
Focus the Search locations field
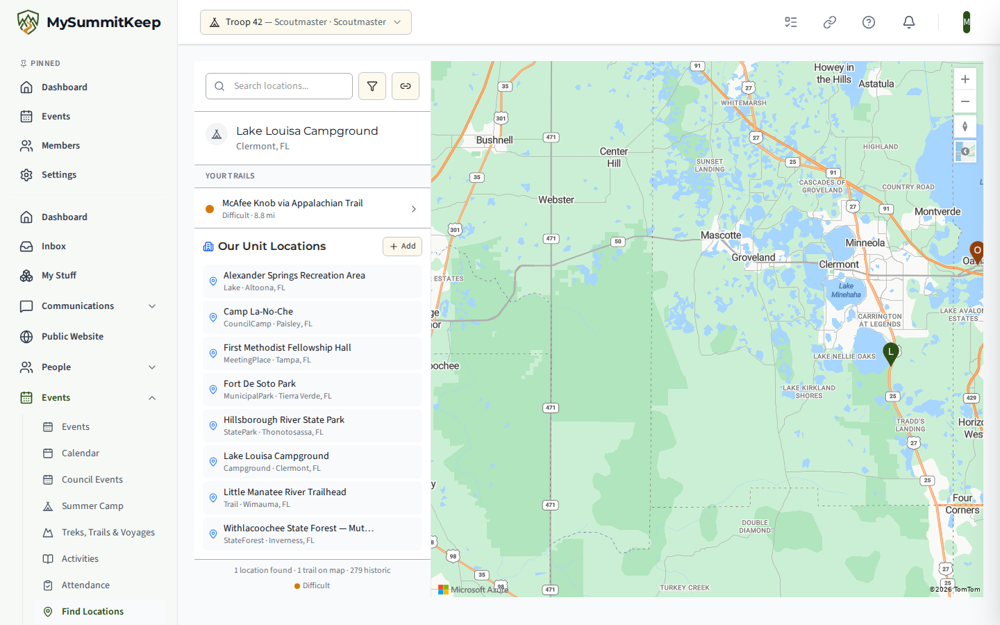click(279, 86)
